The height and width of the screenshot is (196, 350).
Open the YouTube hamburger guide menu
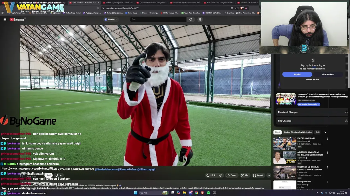click(x=5, y=19)
